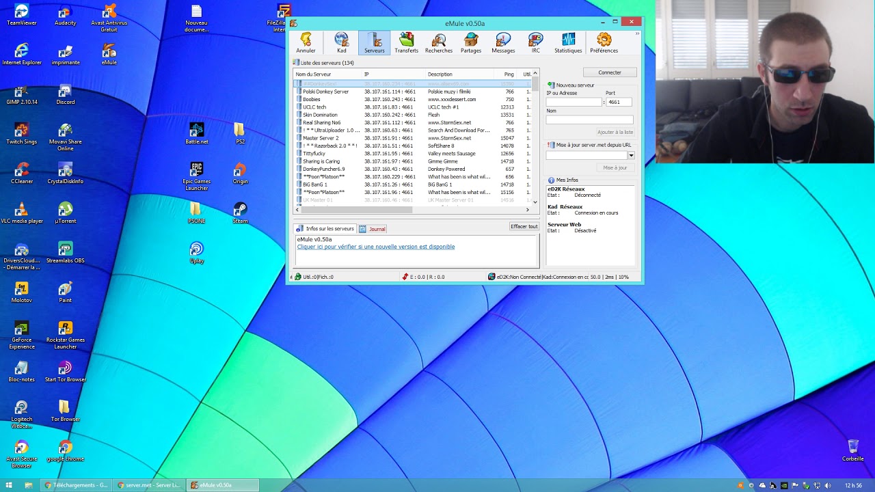This screenshot has width=875, height=492.
Task: Switch to the server.met Chrome taskbar window
Action: 149,485
